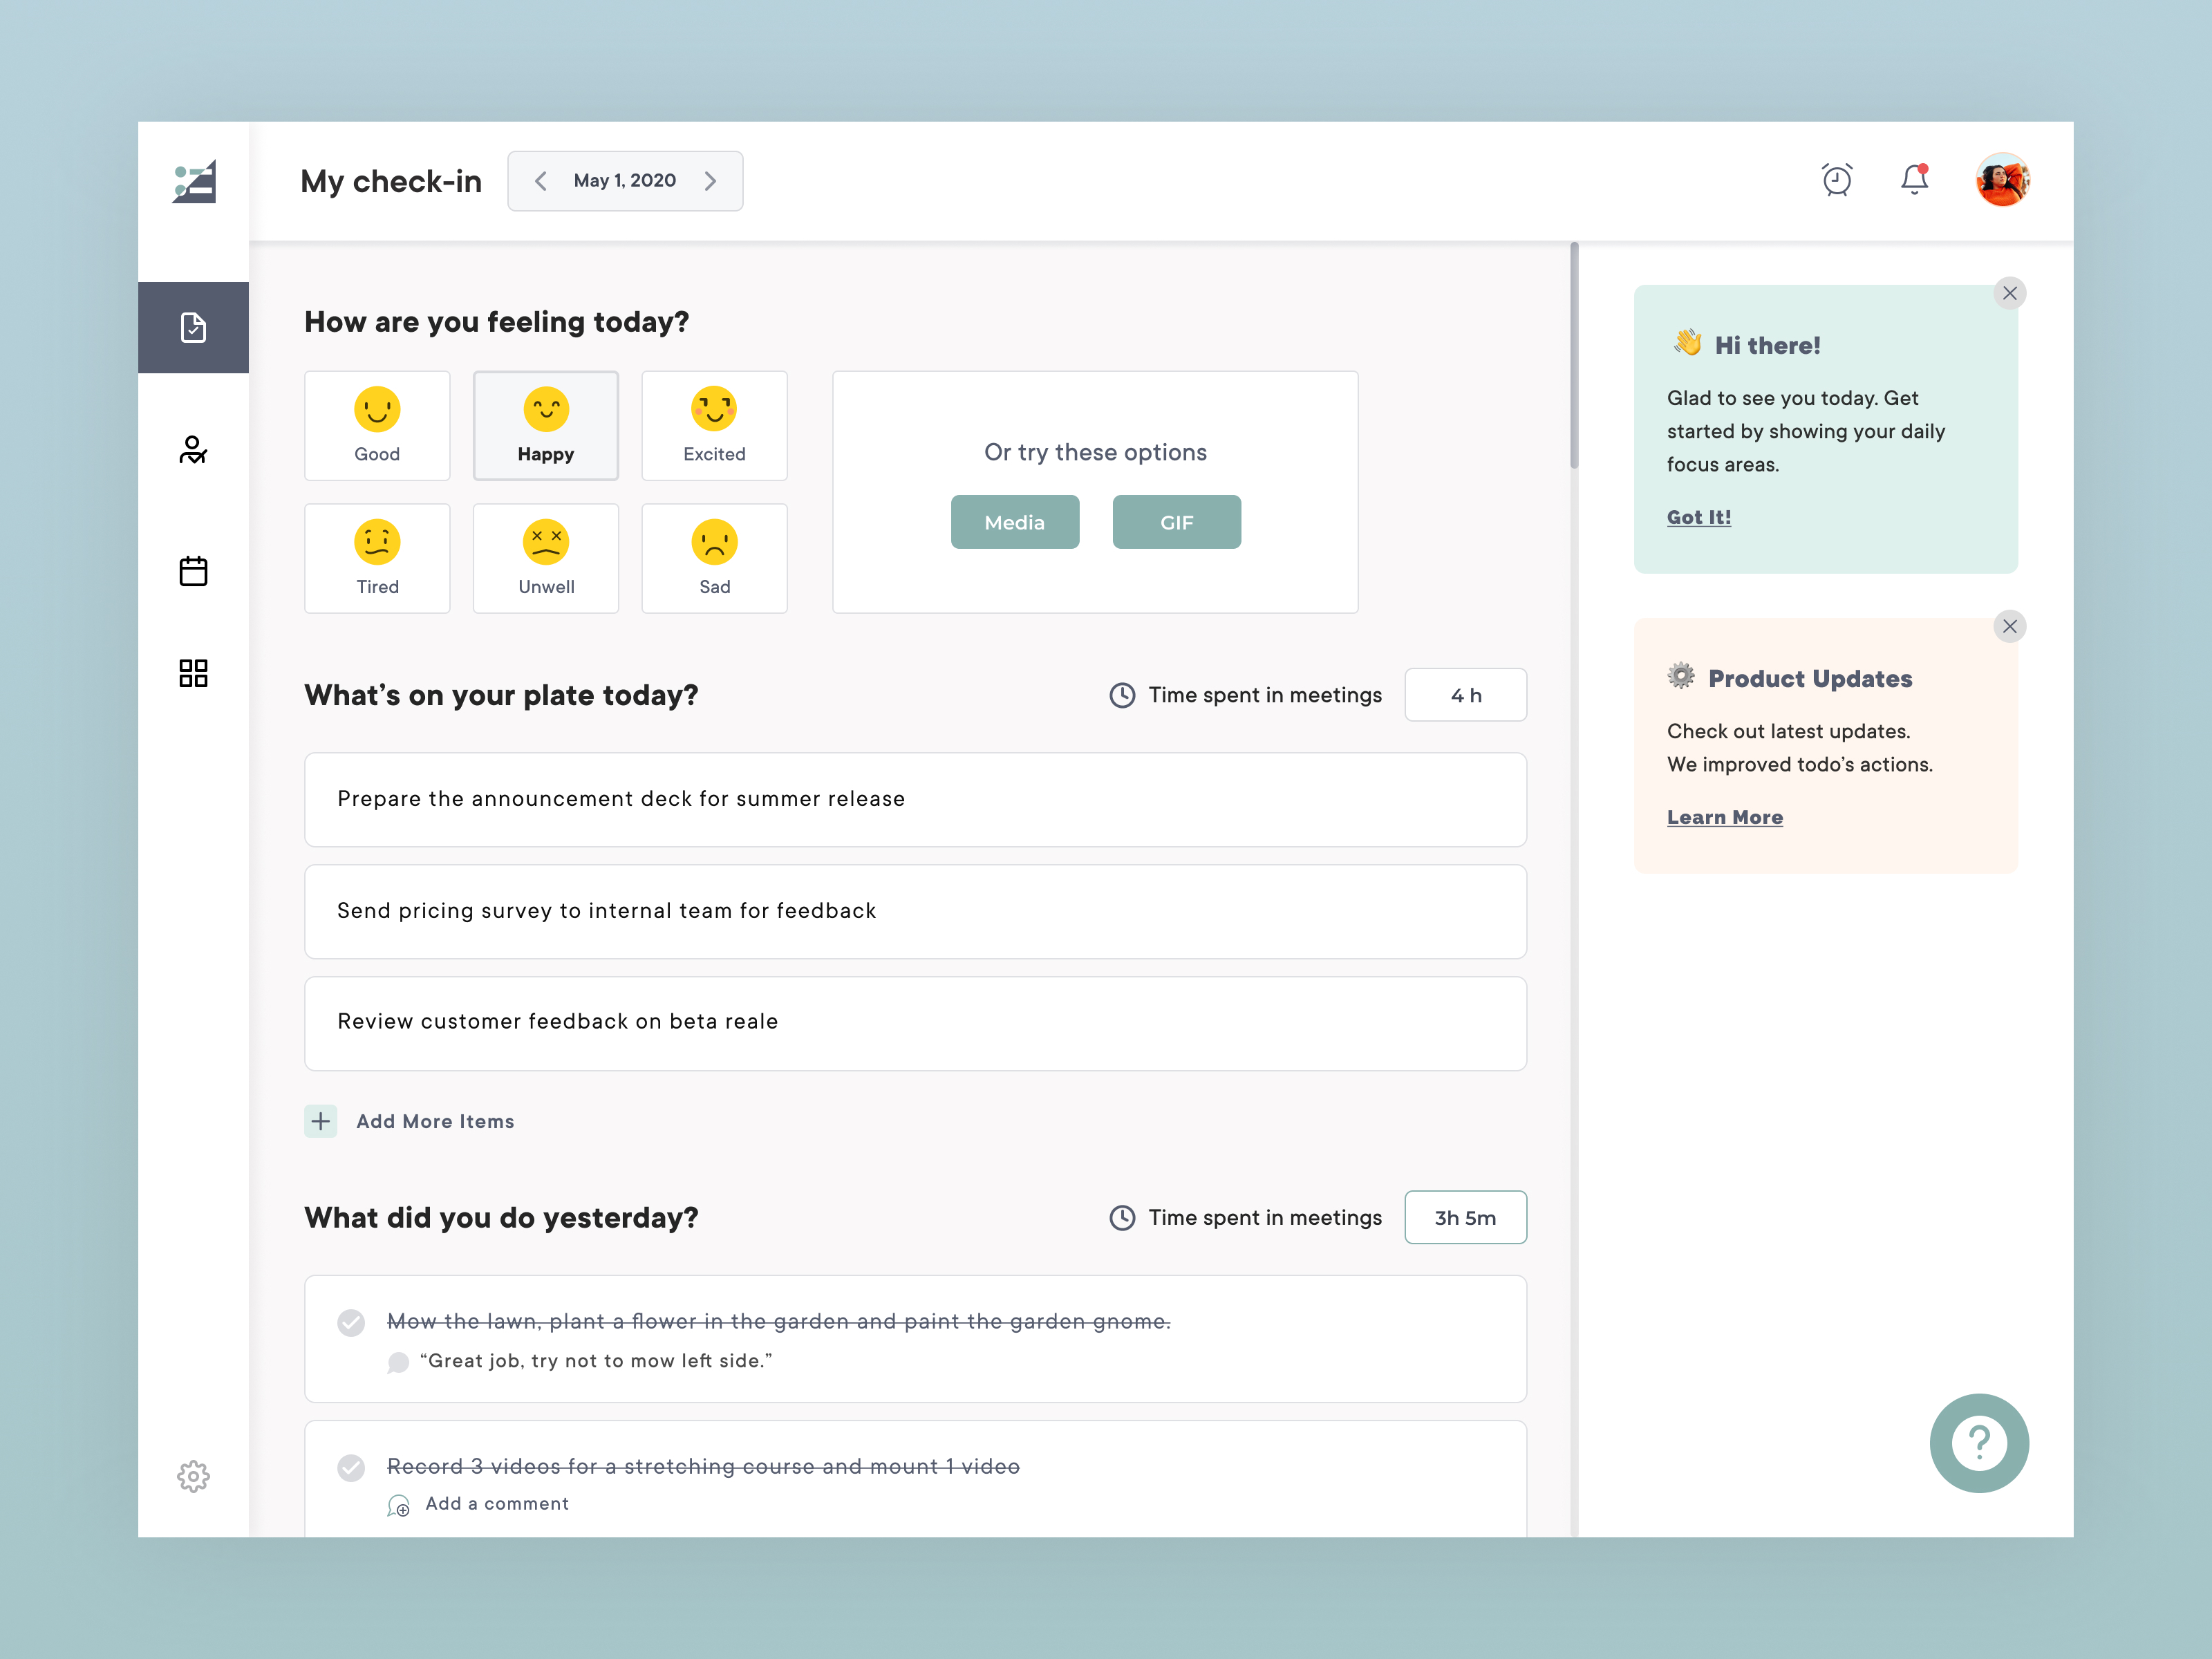Image resolution: width=2212 pixels, height=1659 pixels.
Task: Open comment bubble on lawn task
Action: click(x=398, y=1362)
